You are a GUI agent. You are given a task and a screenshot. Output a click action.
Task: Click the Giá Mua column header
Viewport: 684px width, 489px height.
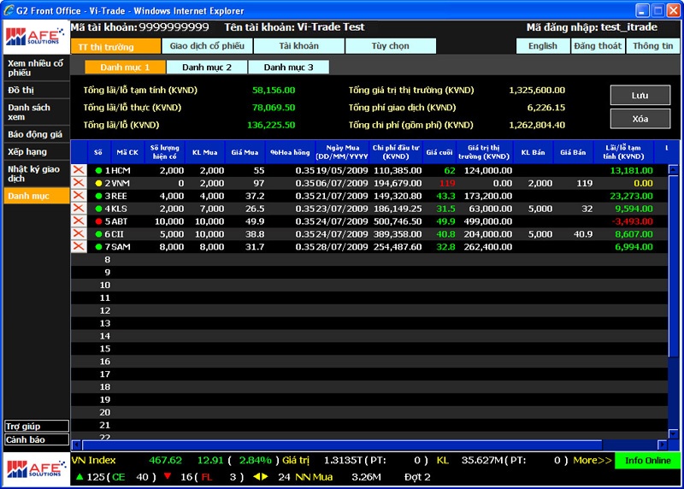[x=245, y=152]
